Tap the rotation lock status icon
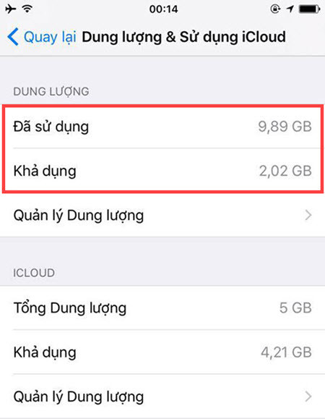Image resolution: width=325 pixels, height=419 pixels. point(275,9)
